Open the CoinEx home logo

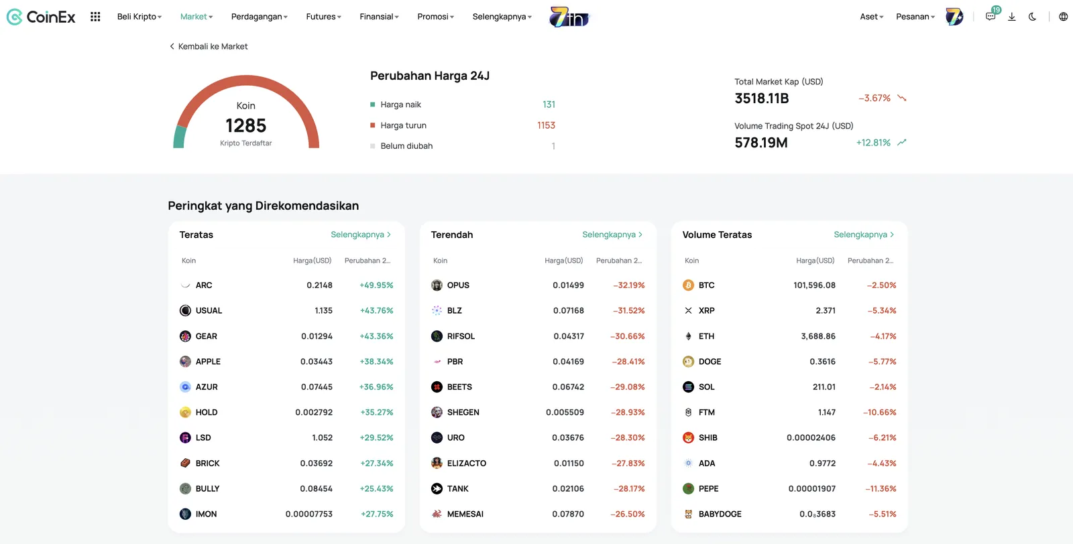click(41, 17)
